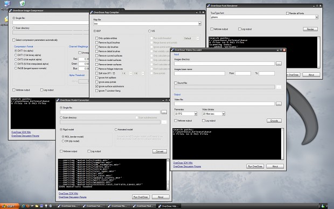Click Run OverDose in Video Encoder

255,166
